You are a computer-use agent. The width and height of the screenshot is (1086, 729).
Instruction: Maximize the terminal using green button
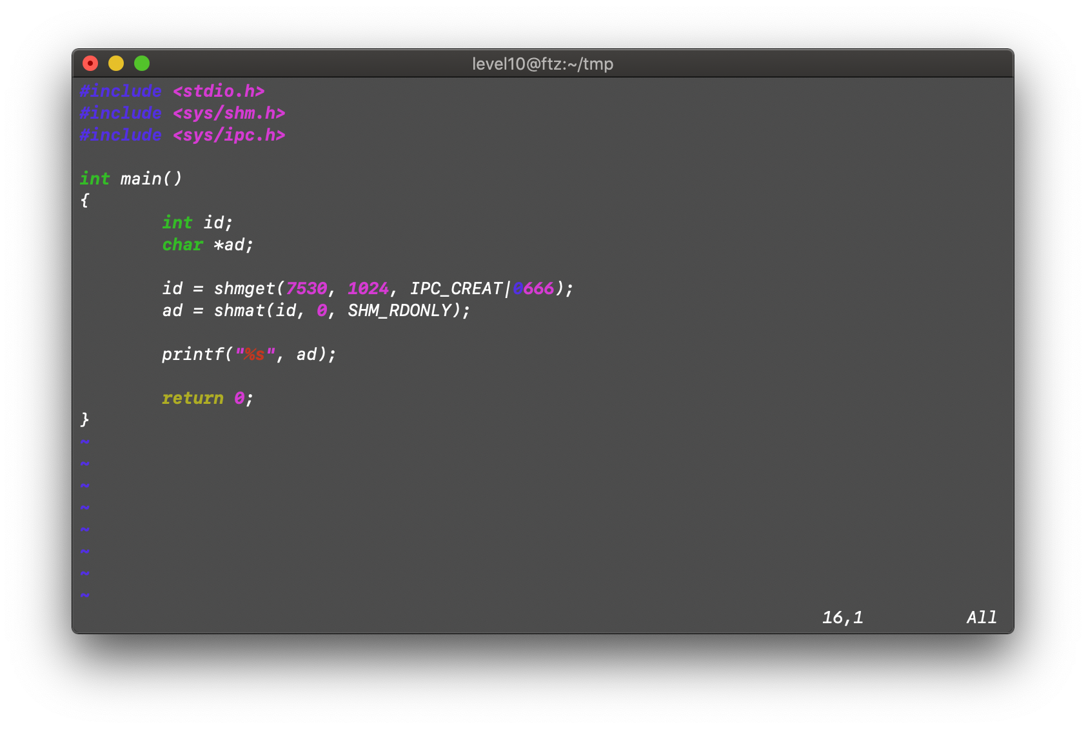pyautogui.click(x=142, y=63)
